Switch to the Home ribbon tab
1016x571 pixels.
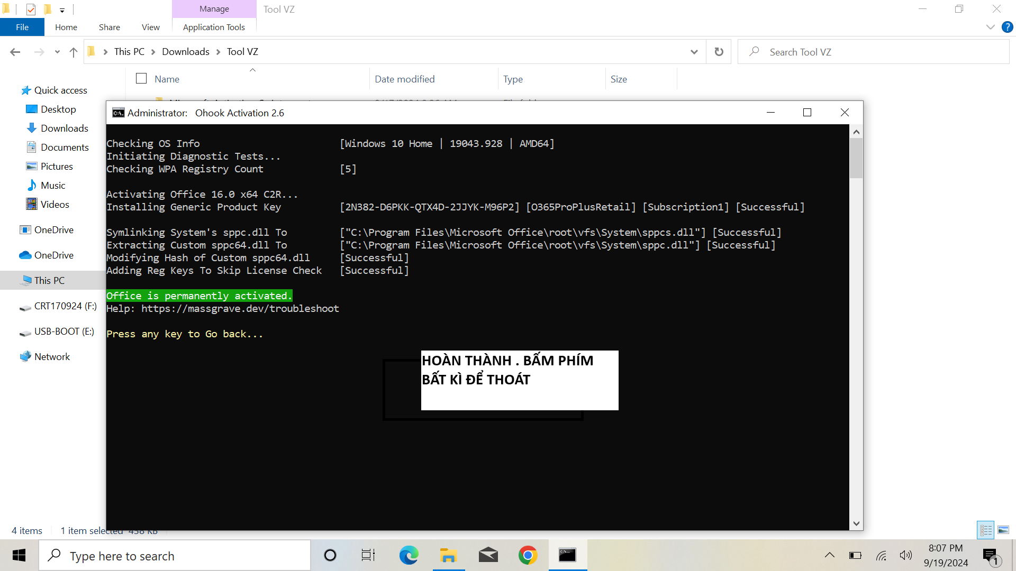click(66, 27)
